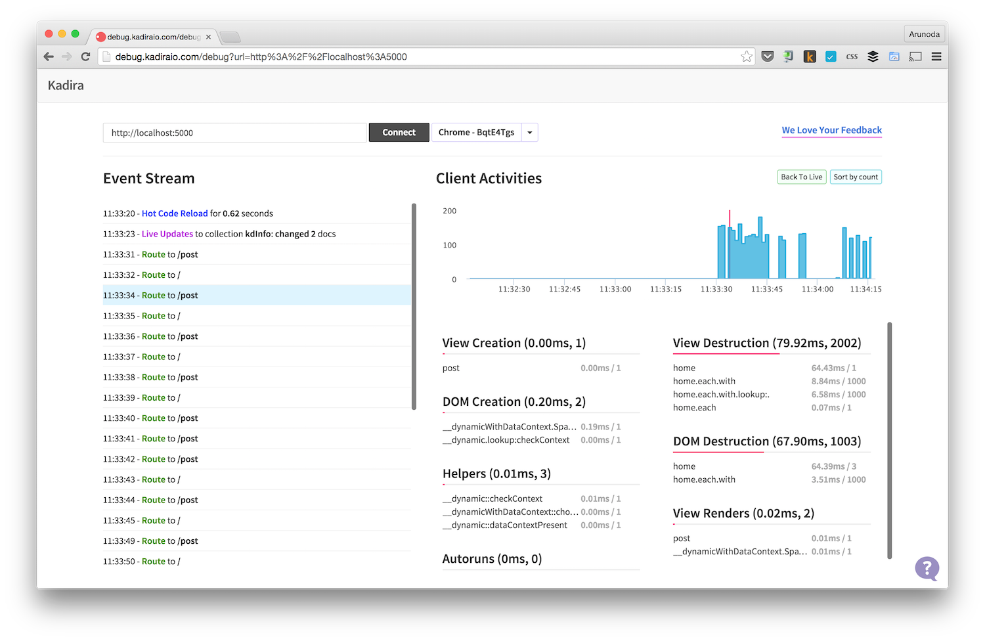This screenshot has height=641, width=985.
Task: Select the 11:33:49 Route to /post event
Action: click(x=257, y=541)
